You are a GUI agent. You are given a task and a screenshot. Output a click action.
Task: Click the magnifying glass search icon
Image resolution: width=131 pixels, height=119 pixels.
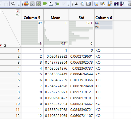click(13, 4)
